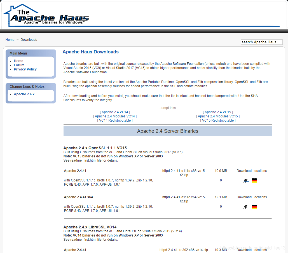Jump to Apache 2.4 VC15 section

[218, 112]
